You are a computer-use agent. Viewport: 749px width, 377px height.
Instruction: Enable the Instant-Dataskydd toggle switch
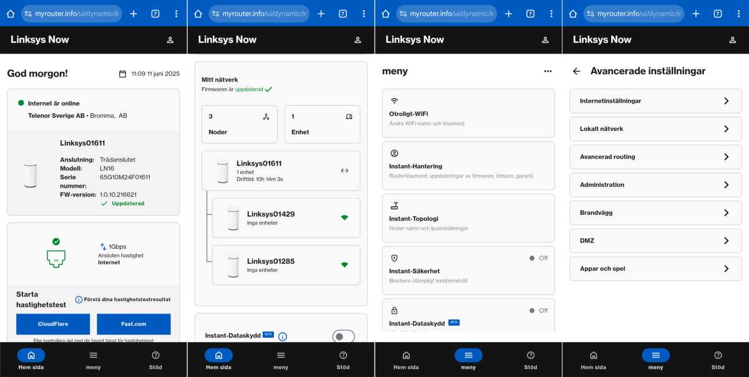[343, 336]
